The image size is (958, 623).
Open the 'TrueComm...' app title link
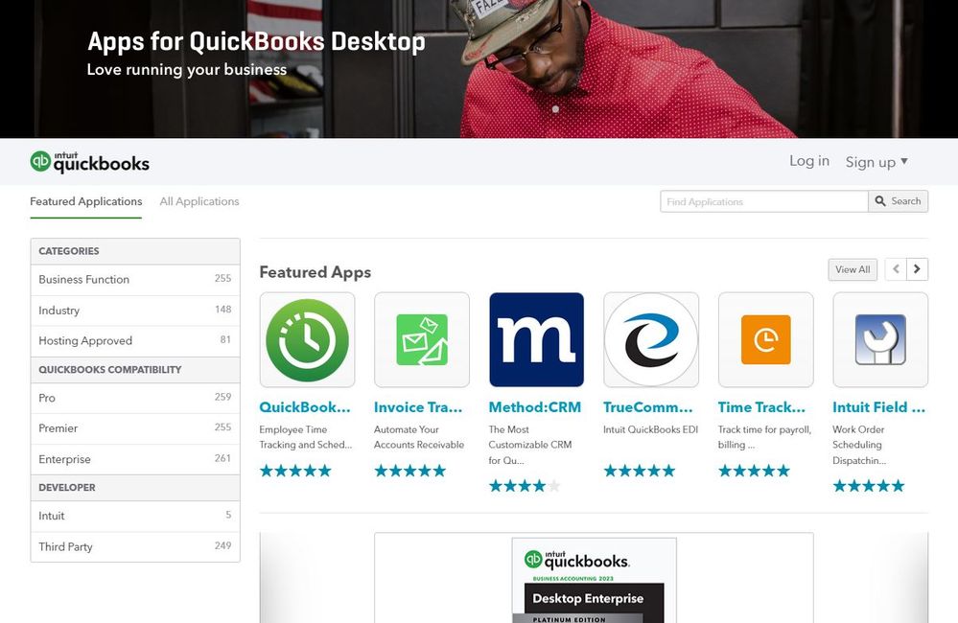pyautogui.click(x=647, y=407)
